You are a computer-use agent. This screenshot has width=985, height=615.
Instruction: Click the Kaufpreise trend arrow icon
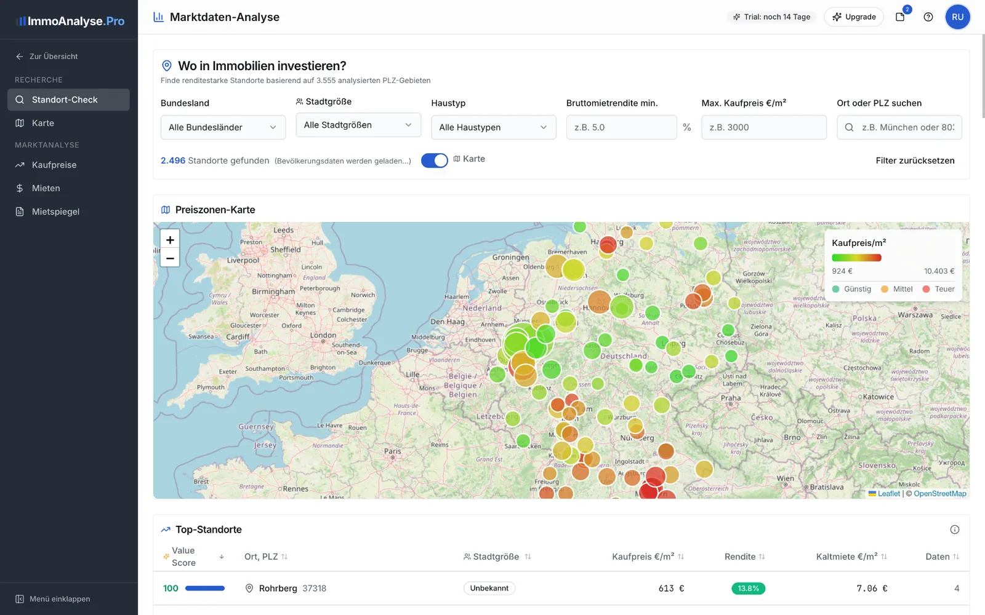tap(20, 165)
